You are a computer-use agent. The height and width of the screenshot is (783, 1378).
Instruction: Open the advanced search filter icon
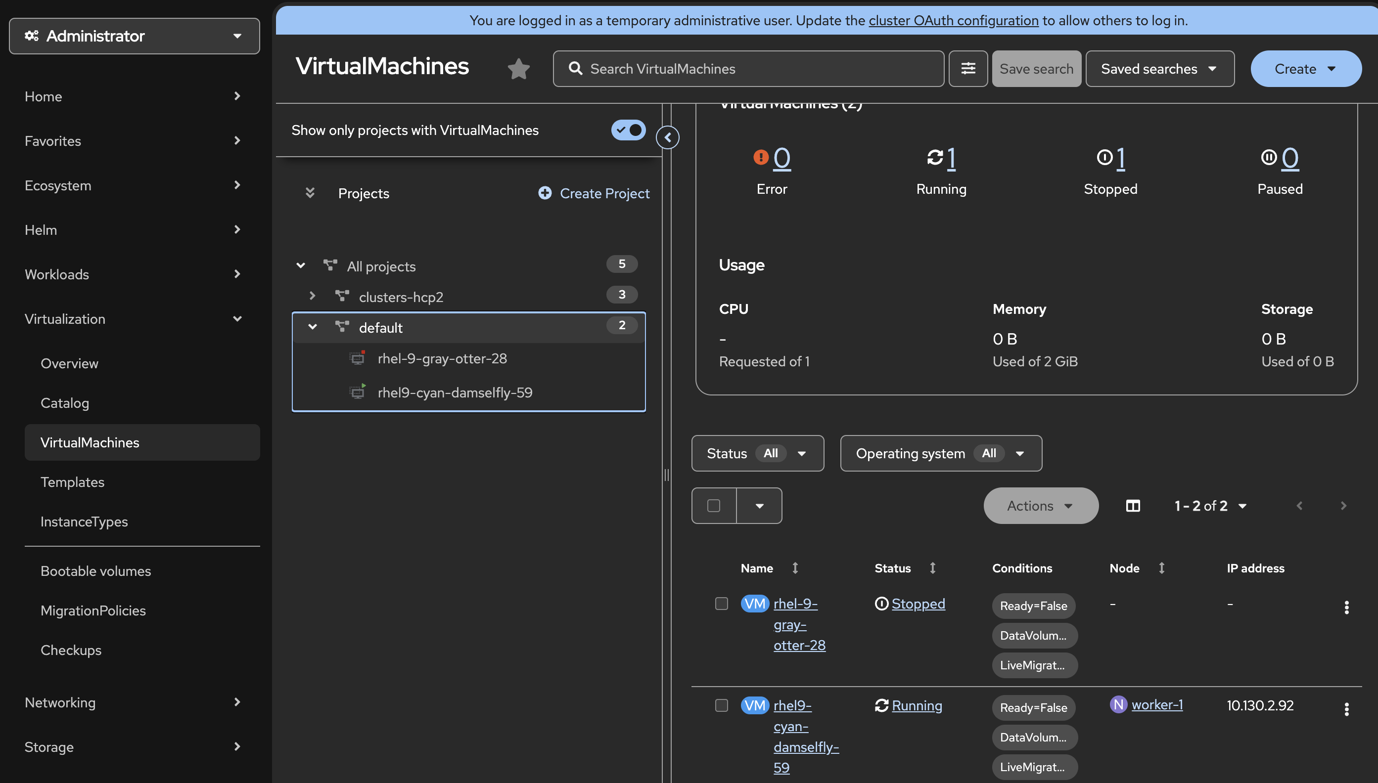(967, 69)
